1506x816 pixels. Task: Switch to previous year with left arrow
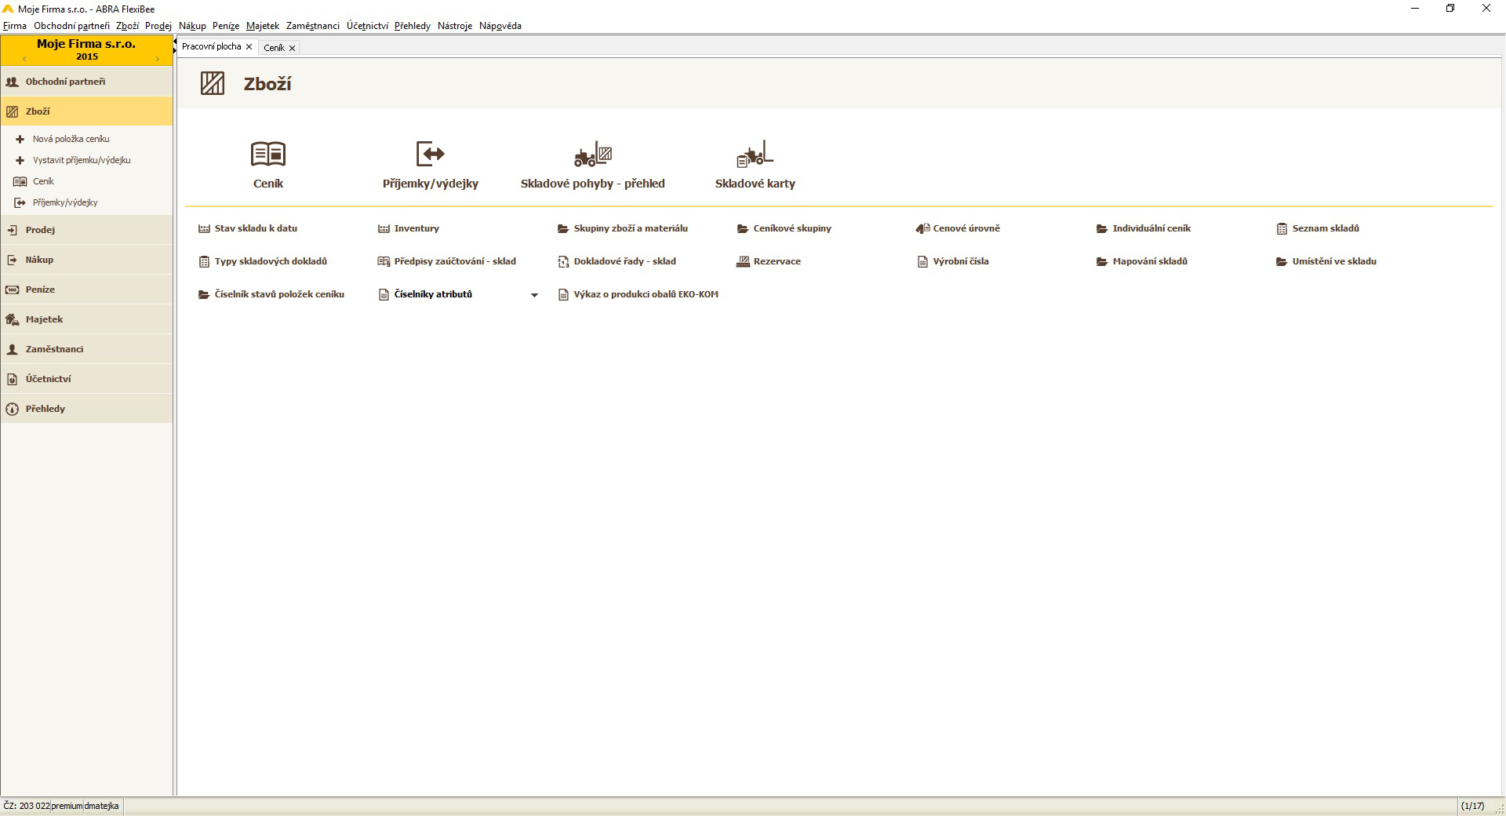tap(24, 59)
